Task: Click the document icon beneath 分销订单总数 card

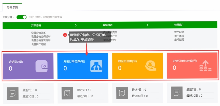Action: 67,93
